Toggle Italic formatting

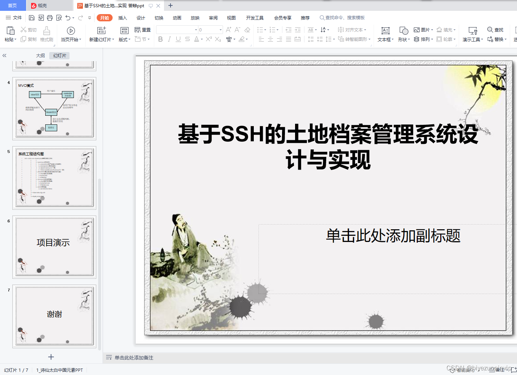(169, 39)
